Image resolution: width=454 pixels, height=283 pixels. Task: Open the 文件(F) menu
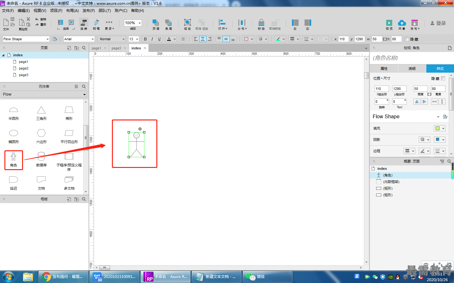click(x=8, y=11)
